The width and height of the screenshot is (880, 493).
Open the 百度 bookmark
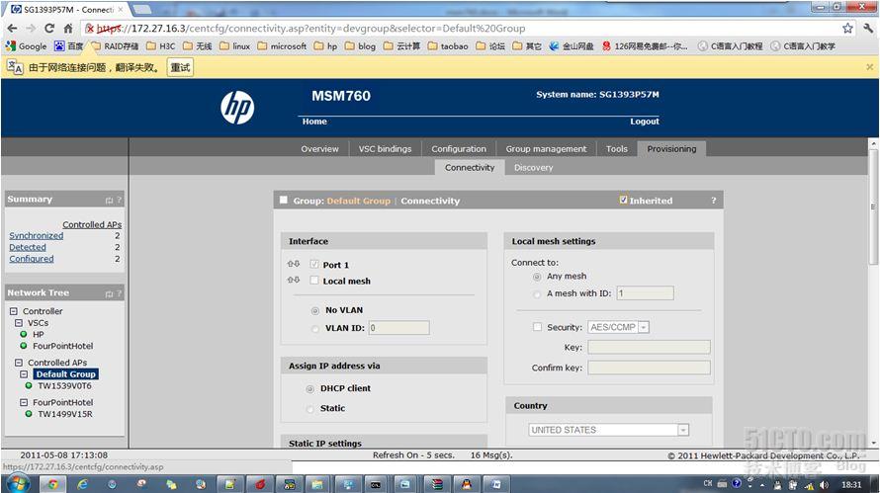click(x=68, y=46)
